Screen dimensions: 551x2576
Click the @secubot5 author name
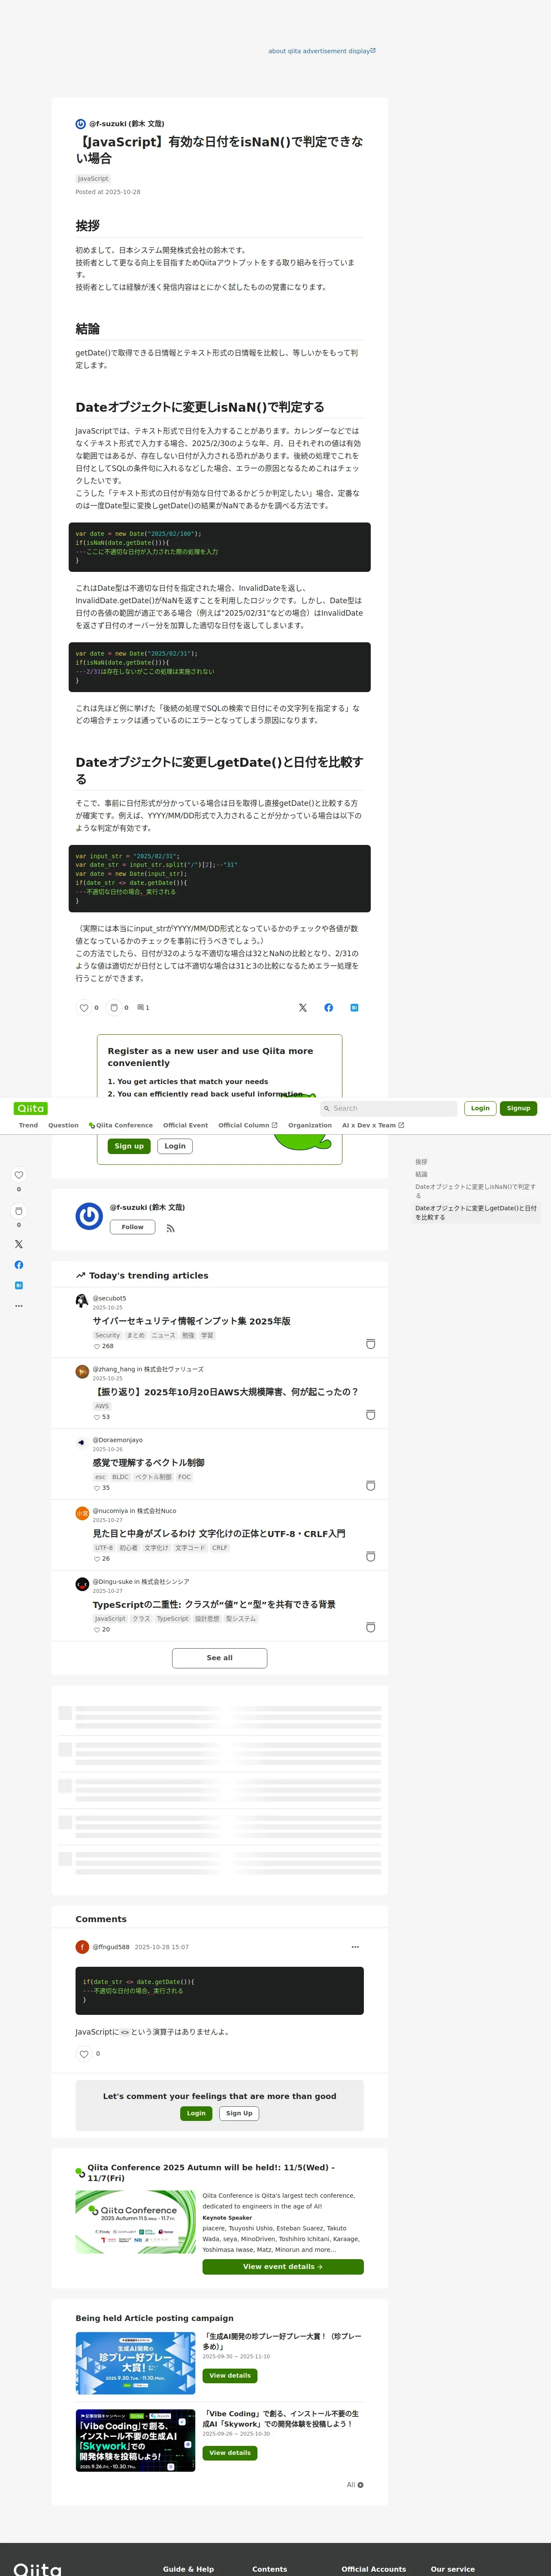tap(109, 1298)
